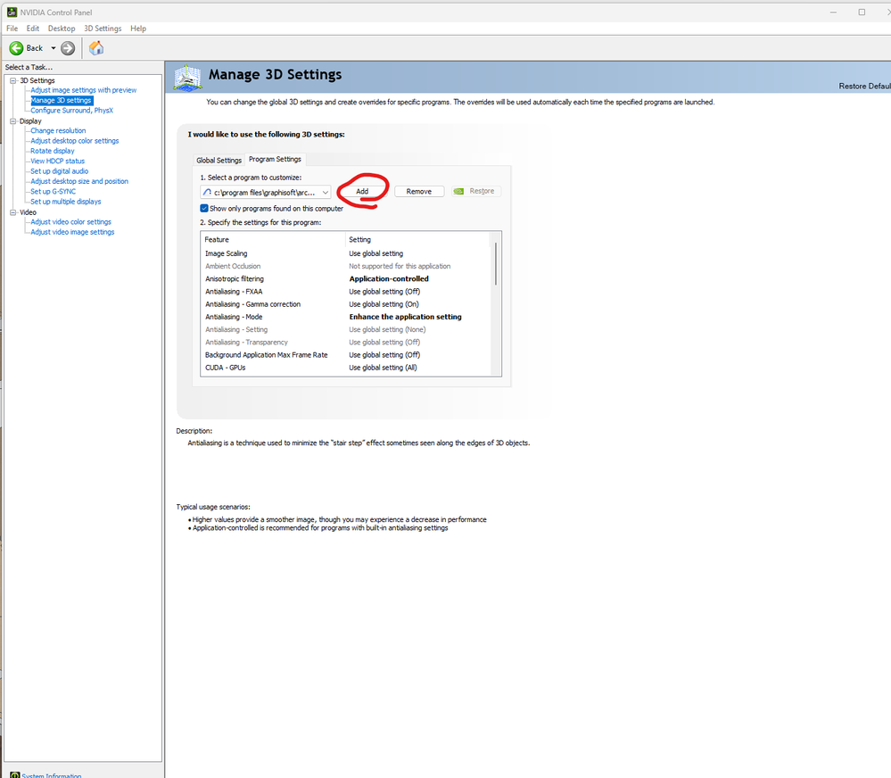Click the Forward arrow icon

click(x=68, y=48)
